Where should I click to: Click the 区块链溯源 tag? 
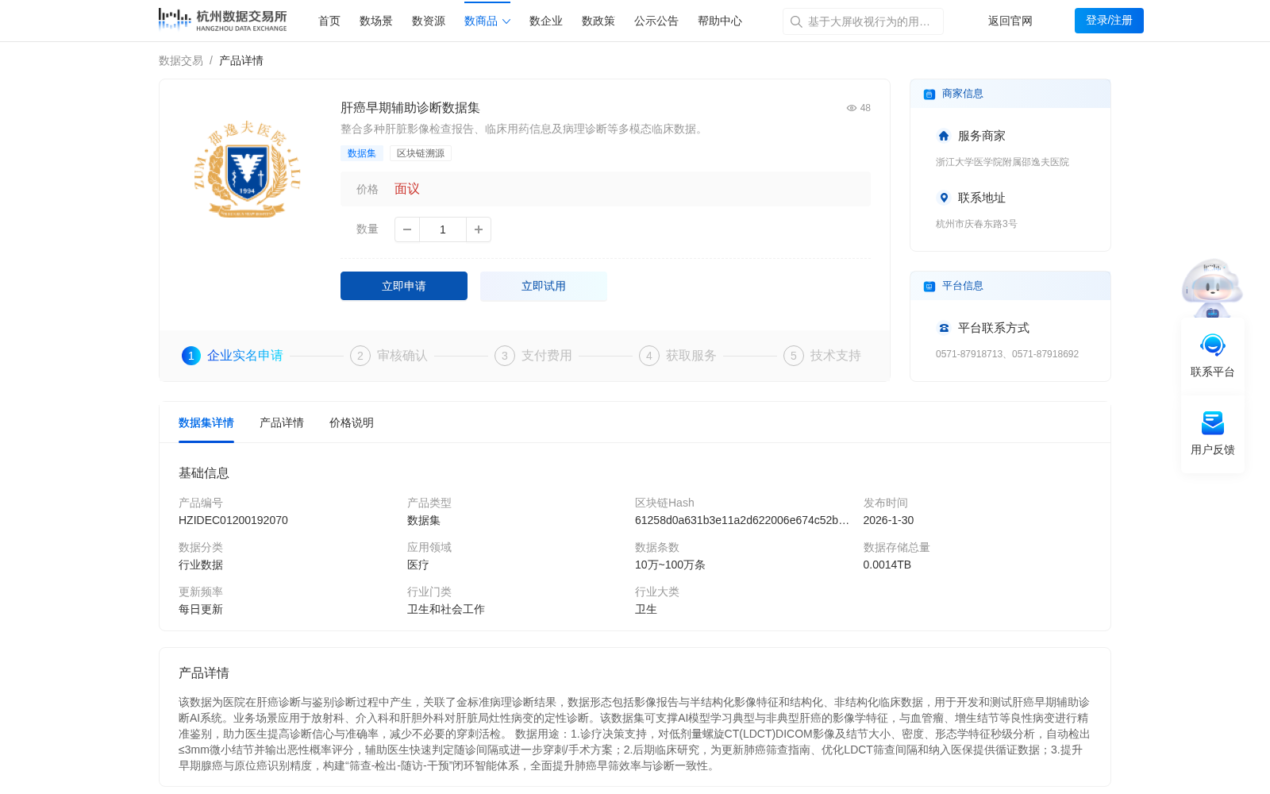point(421,153)
